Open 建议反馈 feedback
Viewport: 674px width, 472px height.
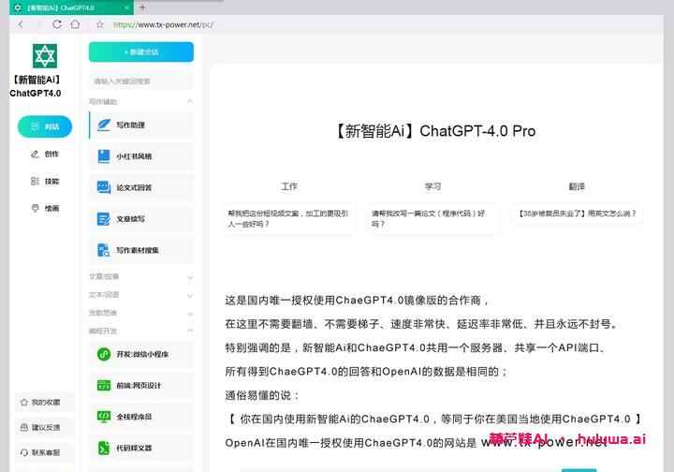coord(45,427)
